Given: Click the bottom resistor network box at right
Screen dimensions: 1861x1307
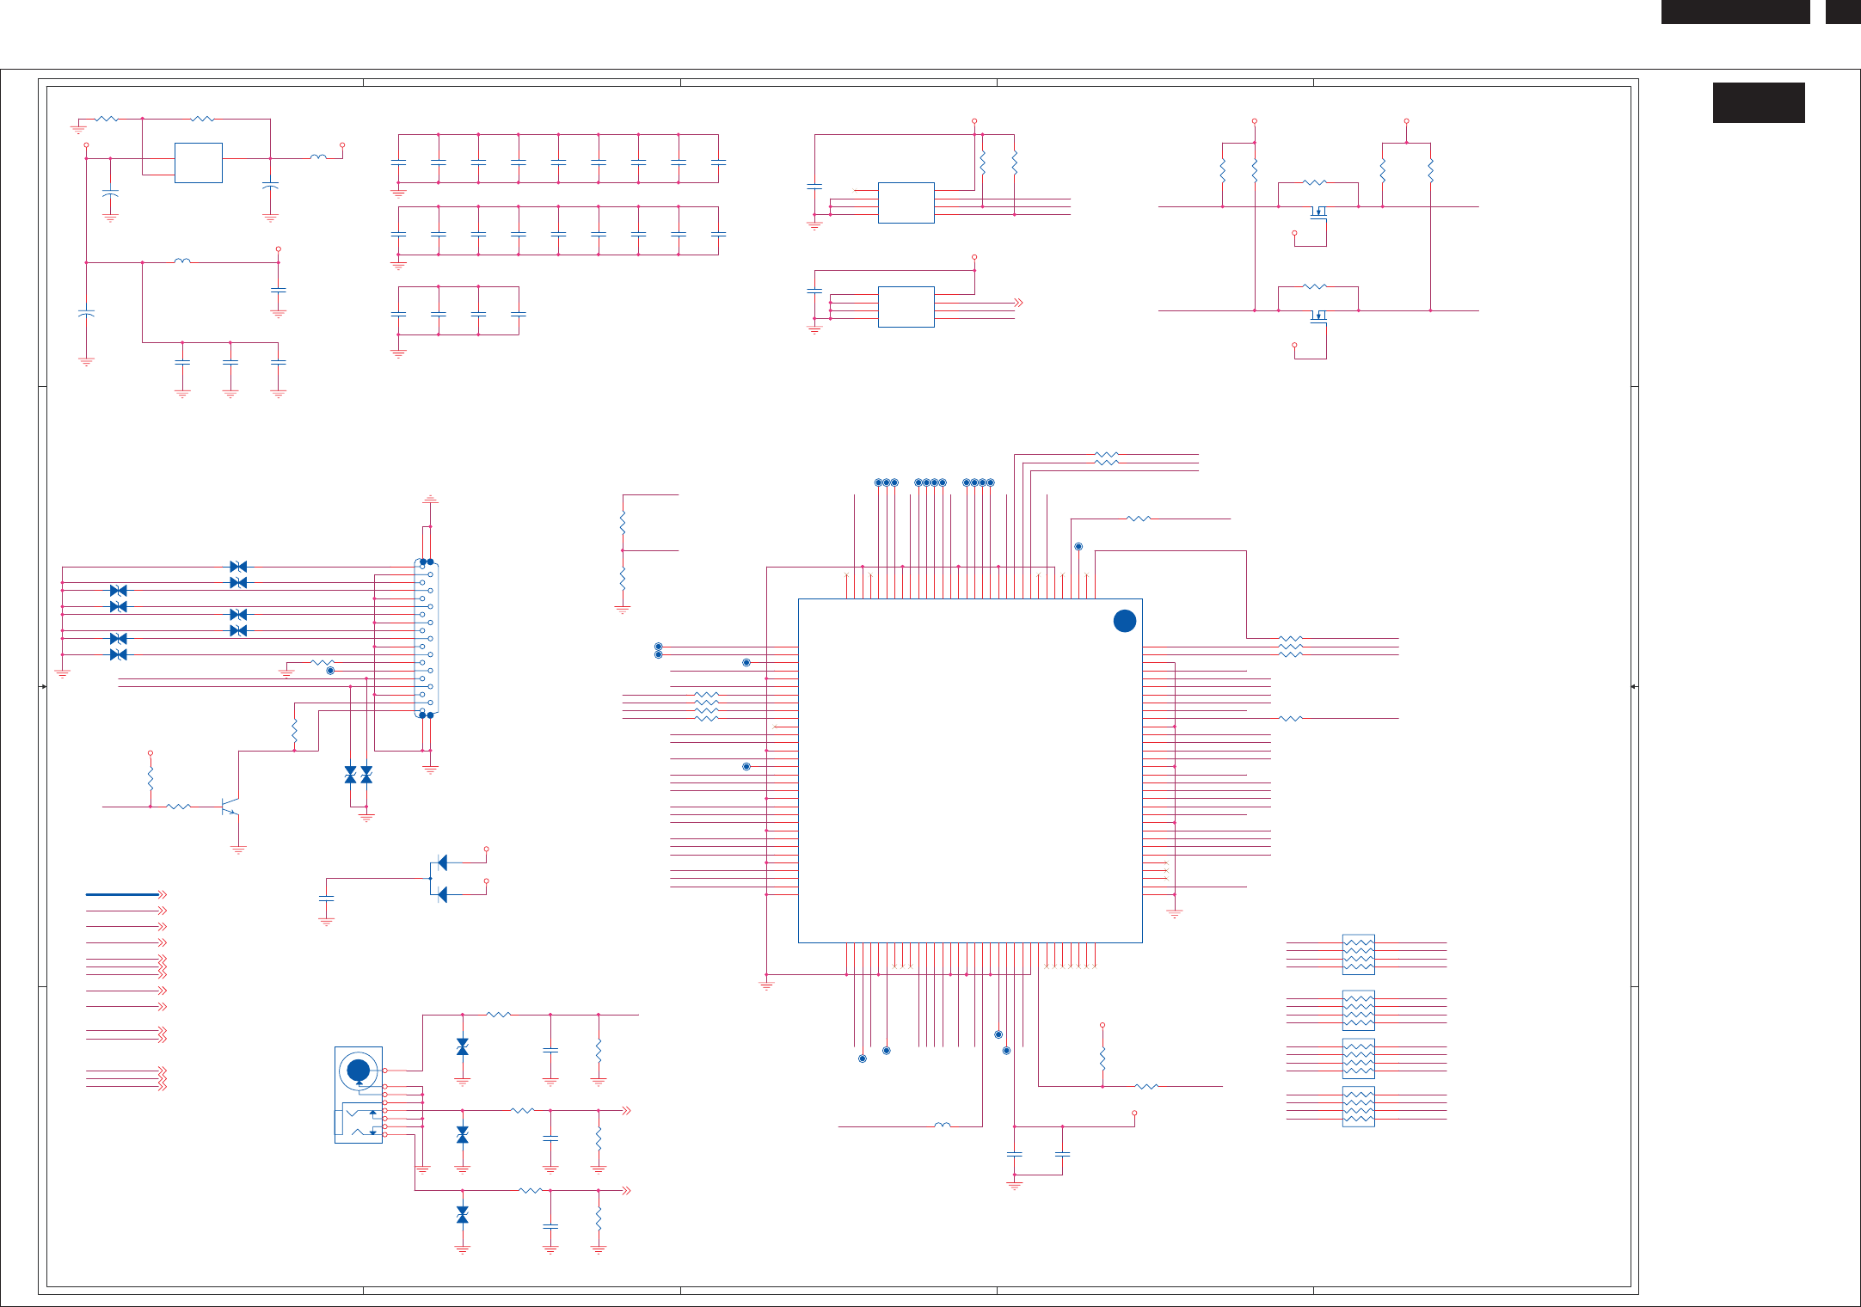Looking at the screenshot, I should pos(1358,1107).
